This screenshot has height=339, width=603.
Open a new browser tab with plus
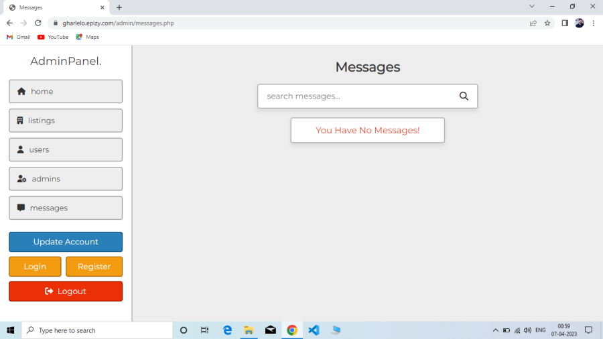click(x=119, y=7)
